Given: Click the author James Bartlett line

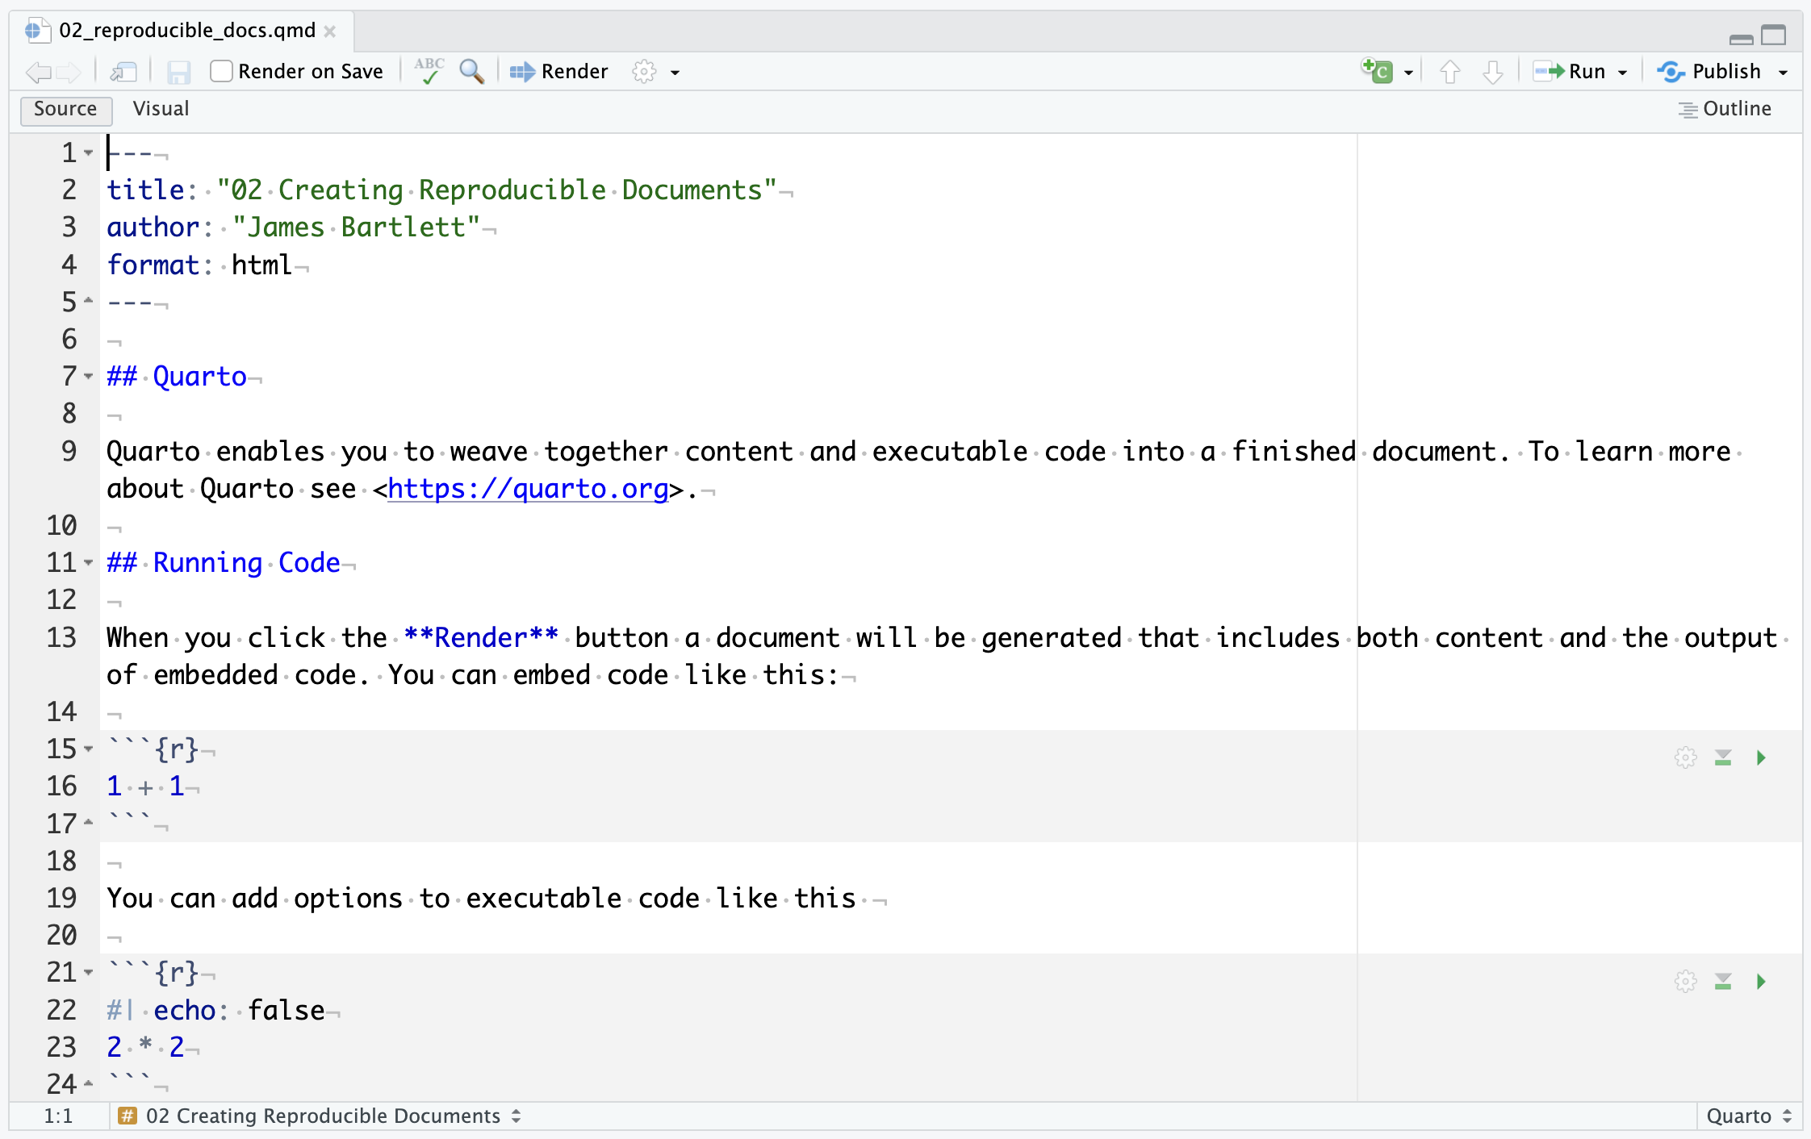Looking at the screenshot, I should (x=294, y=227).
